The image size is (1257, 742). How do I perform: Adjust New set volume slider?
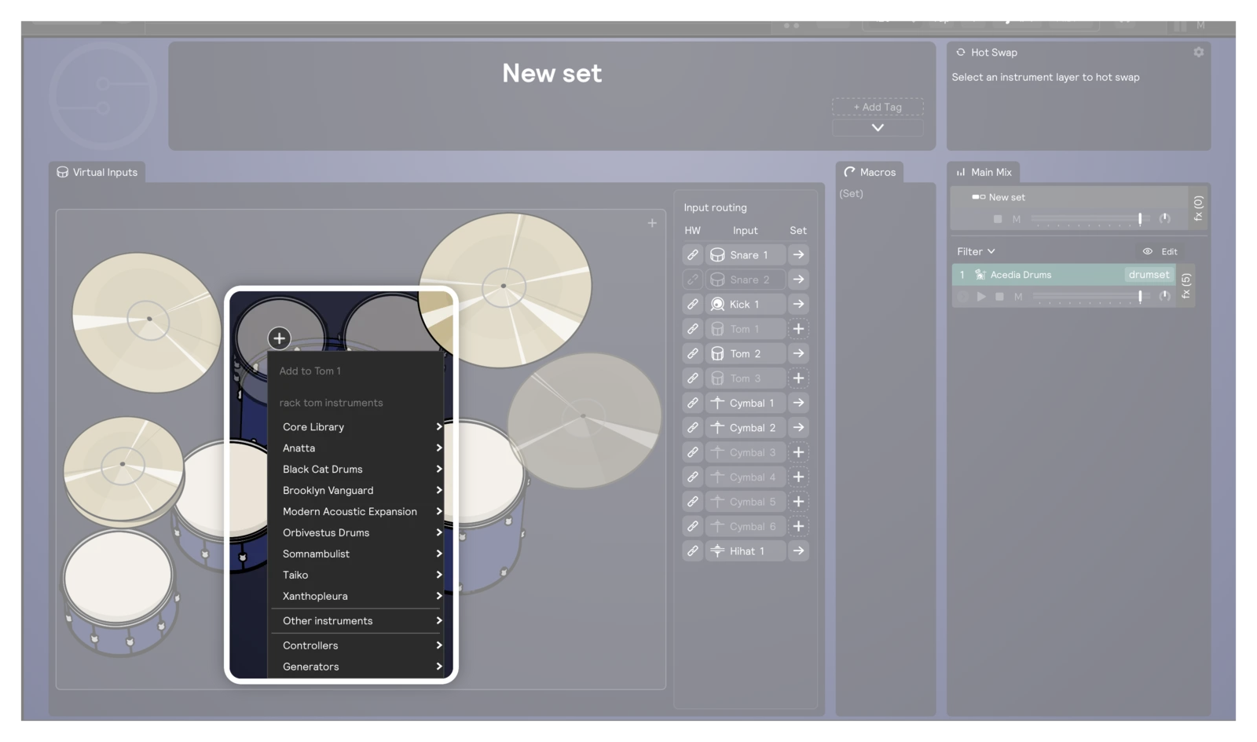pyautogui.click(x=1090, y=218)
